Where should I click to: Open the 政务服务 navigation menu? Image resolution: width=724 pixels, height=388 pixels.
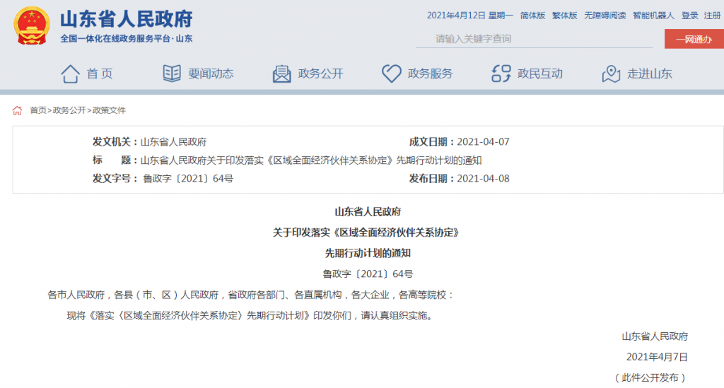(431, 74)
